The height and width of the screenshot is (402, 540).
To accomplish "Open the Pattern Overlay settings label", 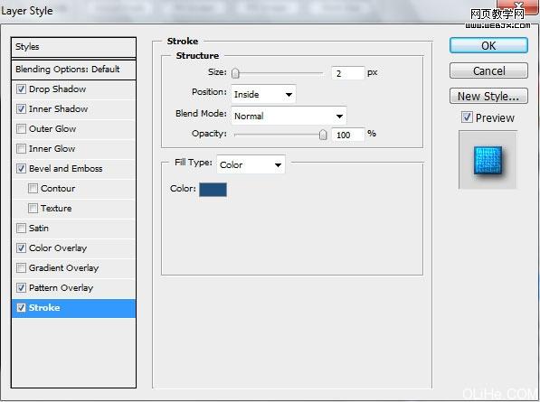I will point(61,288).
